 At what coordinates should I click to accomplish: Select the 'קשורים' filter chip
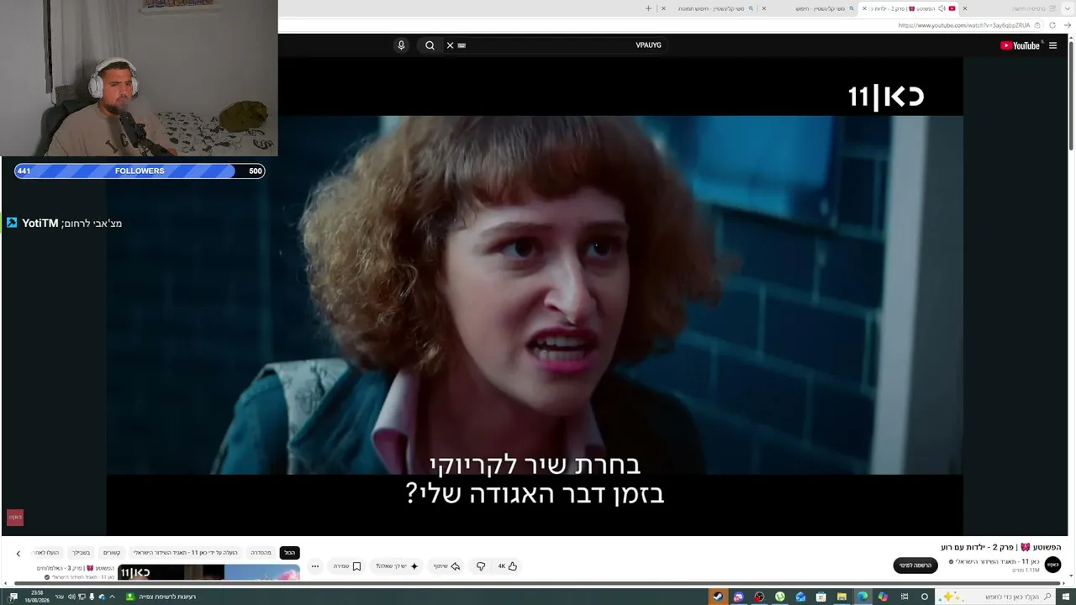pyautogui.click(x=112, y=553)
